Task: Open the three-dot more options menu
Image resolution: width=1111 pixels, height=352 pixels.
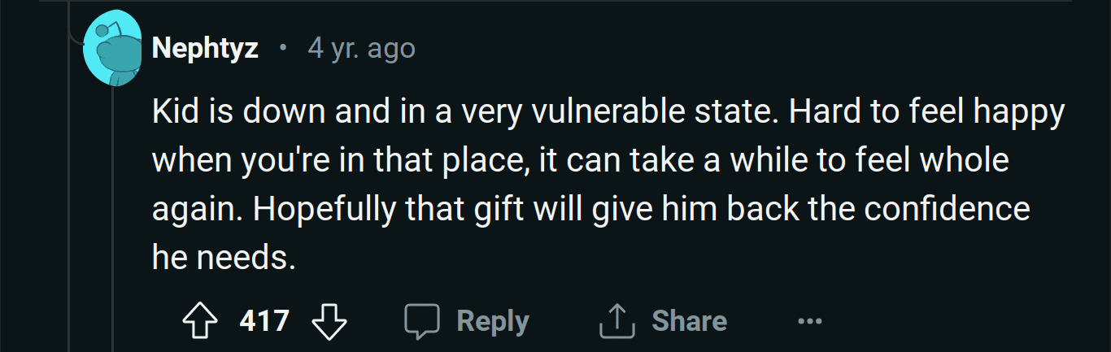Action: point(809,321)
